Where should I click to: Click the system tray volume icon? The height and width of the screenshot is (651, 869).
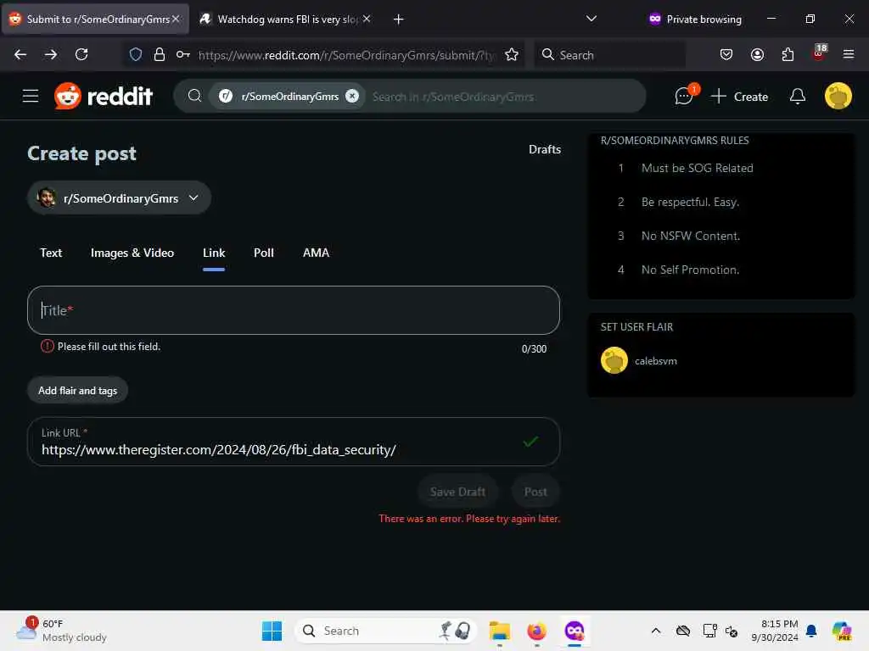coord(732,631)
